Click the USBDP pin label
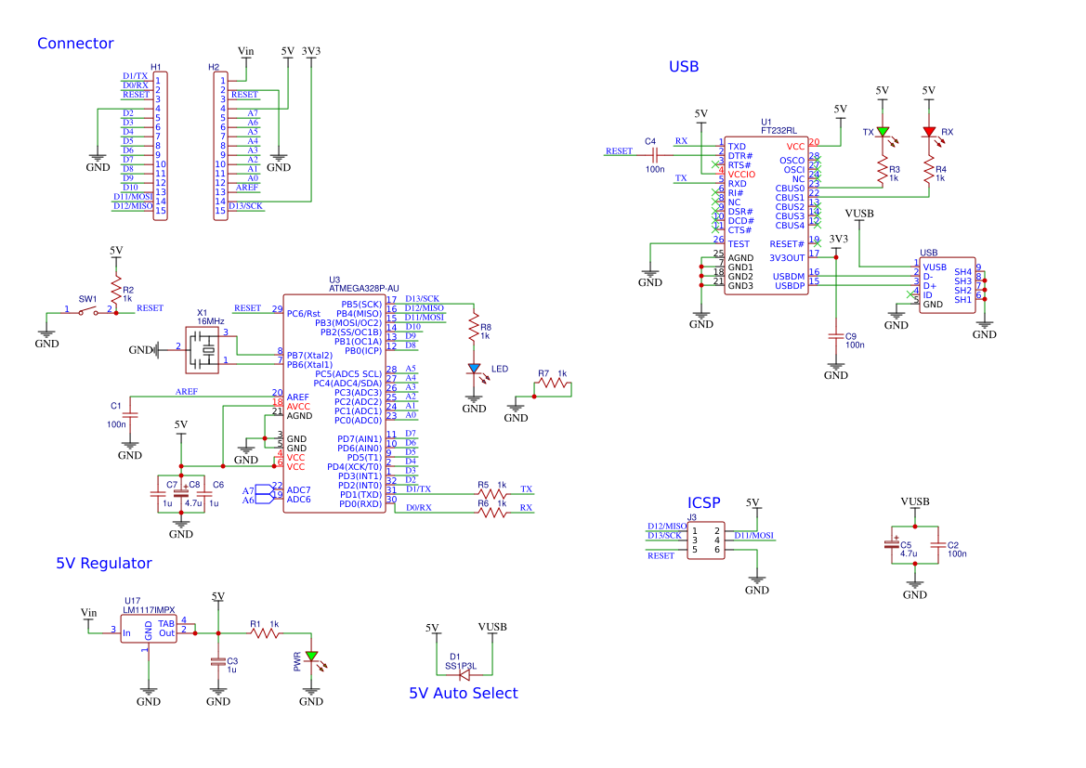Image resolution: width=1086 pixels, height=768 pixels. pyautogui.click(x=790, y=285)
